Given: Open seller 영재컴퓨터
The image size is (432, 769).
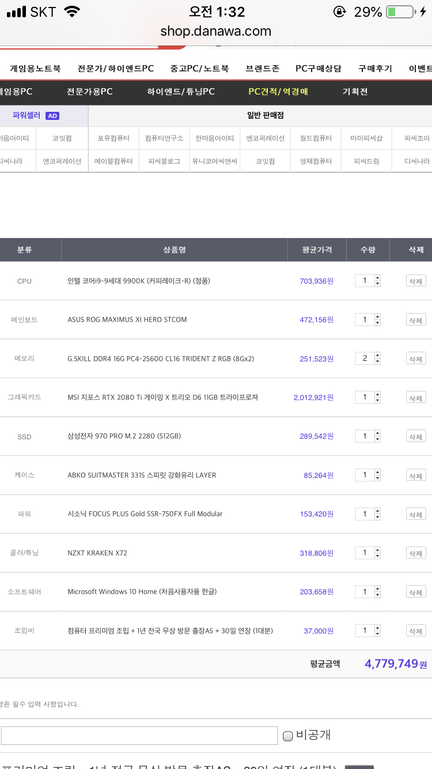Looking at the screenshot, I should click(316, 161).
